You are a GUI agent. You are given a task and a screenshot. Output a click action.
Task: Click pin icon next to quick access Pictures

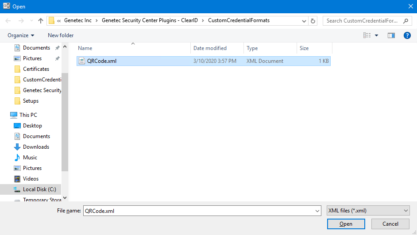(57, 58)
